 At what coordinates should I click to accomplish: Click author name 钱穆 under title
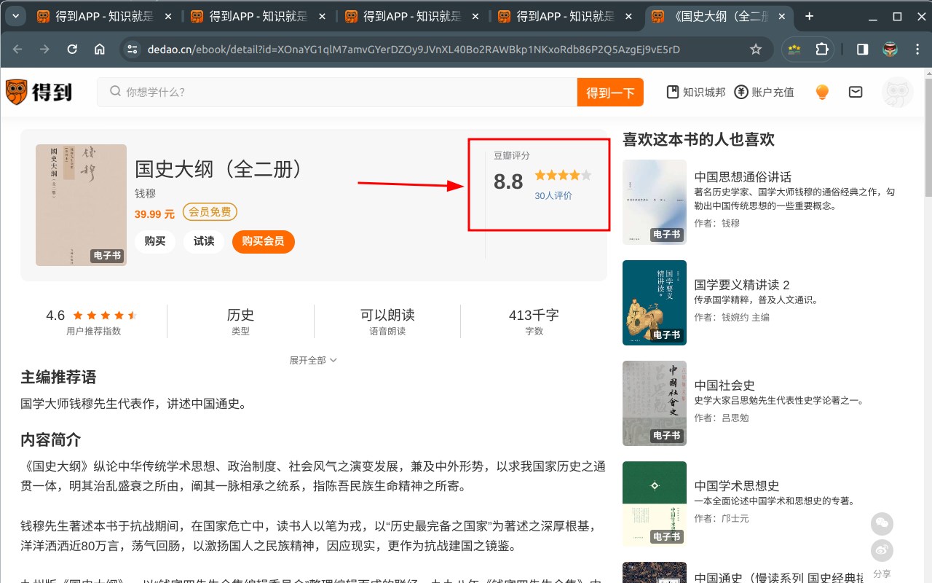[x=145, y=194]
